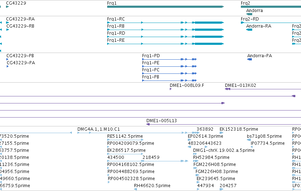Select the Frq1-RE transcript

(166, 44)
